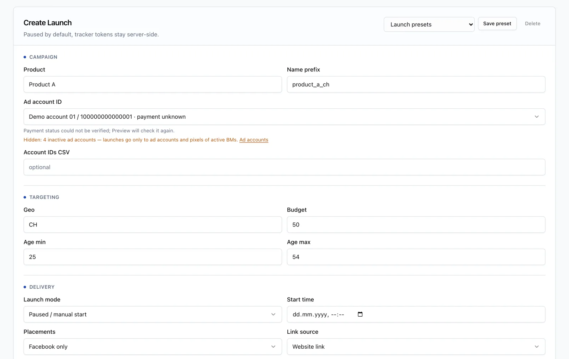Screen dimensions: 569x359
Task: Follow the Ad accounts link
Action: (254, 140)
